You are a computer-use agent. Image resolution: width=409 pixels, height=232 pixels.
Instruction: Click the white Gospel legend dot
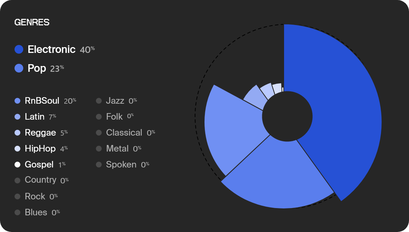(17, 165)
